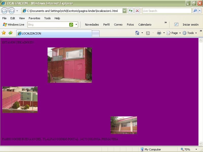The width and height of the screenshot is (203, 152).
Task: Click the Iniciar sesión button
Action: 191,25
